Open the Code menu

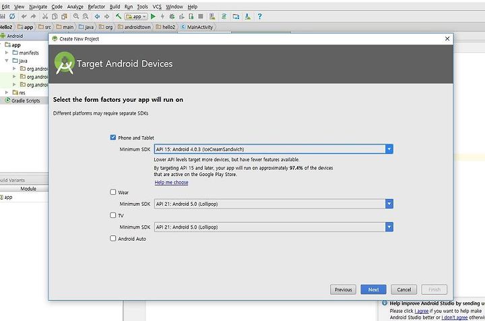(x=57, y=7)
